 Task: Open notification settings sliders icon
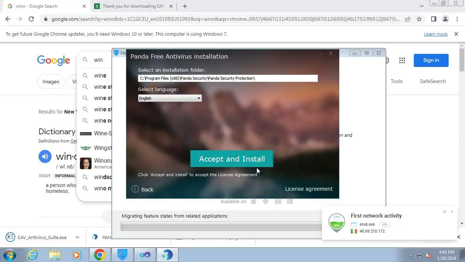tap(444, 212)
